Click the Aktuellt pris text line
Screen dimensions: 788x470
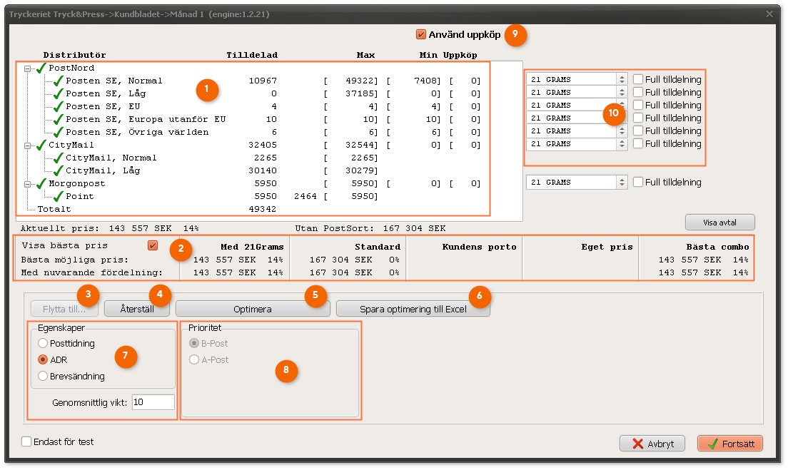tap(109, 228)
